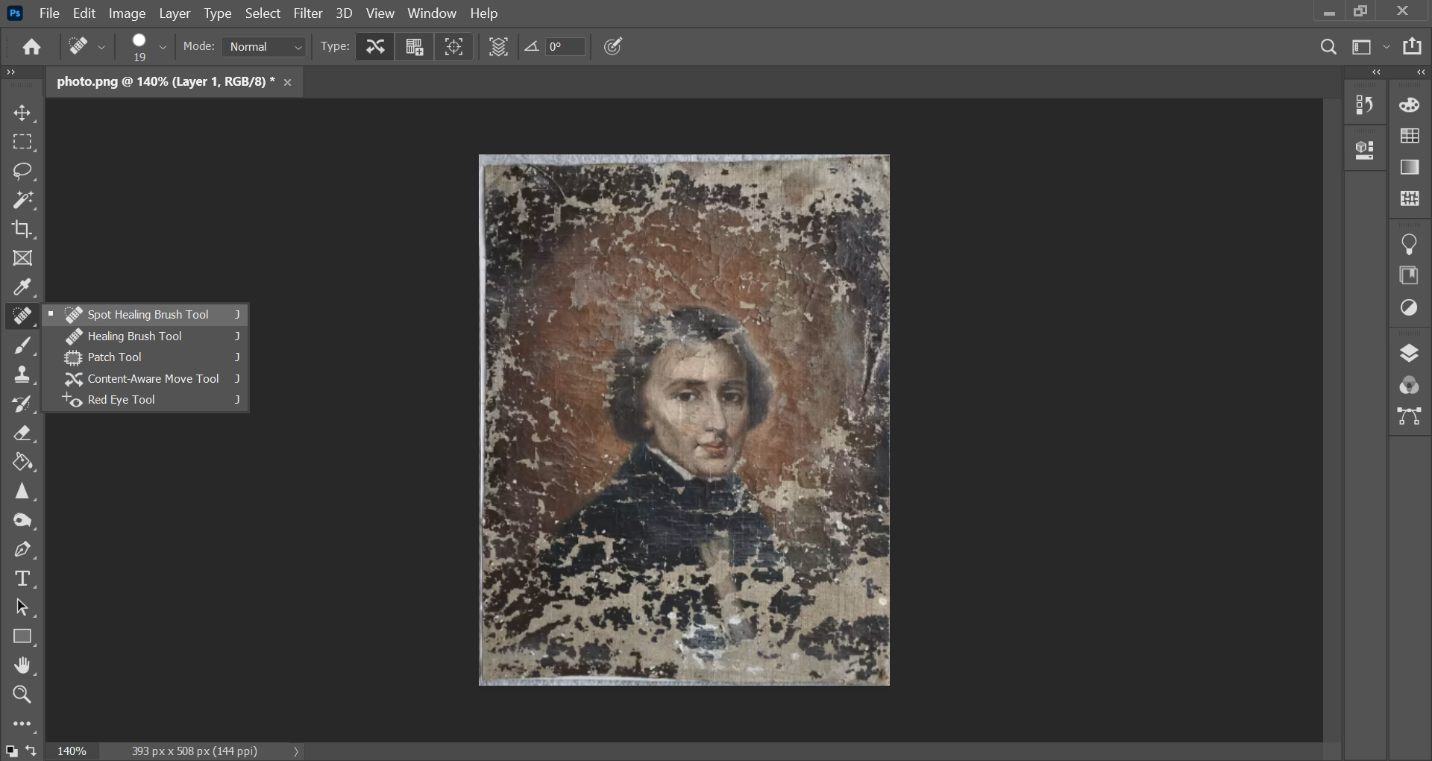Pick the Eyedropper tool
The width and height of the screenshot is (1432, 761).
click(22, 287)
